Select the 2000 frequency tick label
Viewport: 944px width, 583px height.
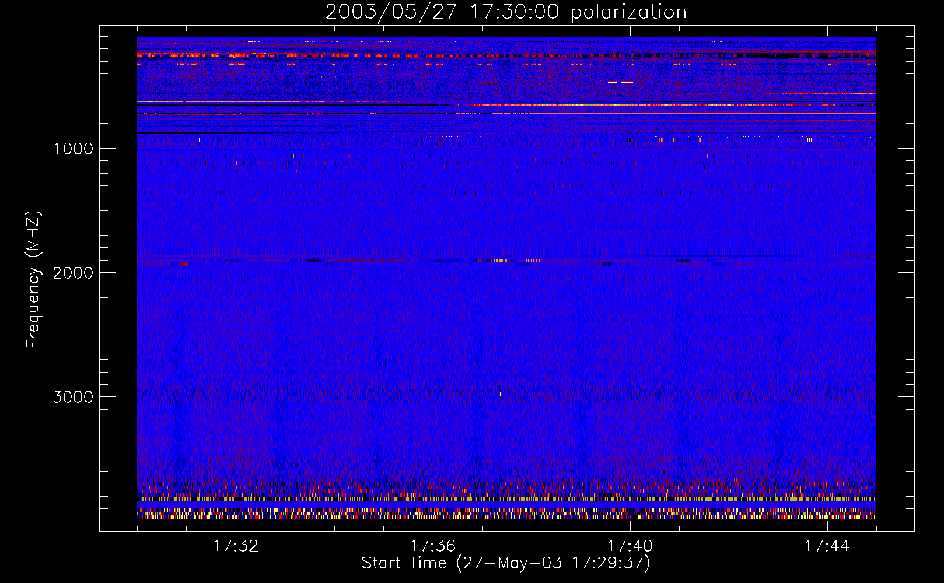click(x=73, y=273)
